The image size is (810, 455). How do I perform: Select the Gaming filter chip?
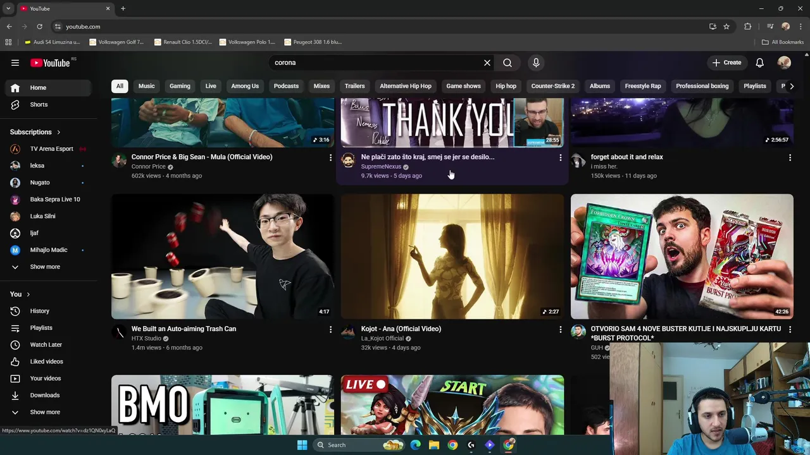tap(180, 86)
